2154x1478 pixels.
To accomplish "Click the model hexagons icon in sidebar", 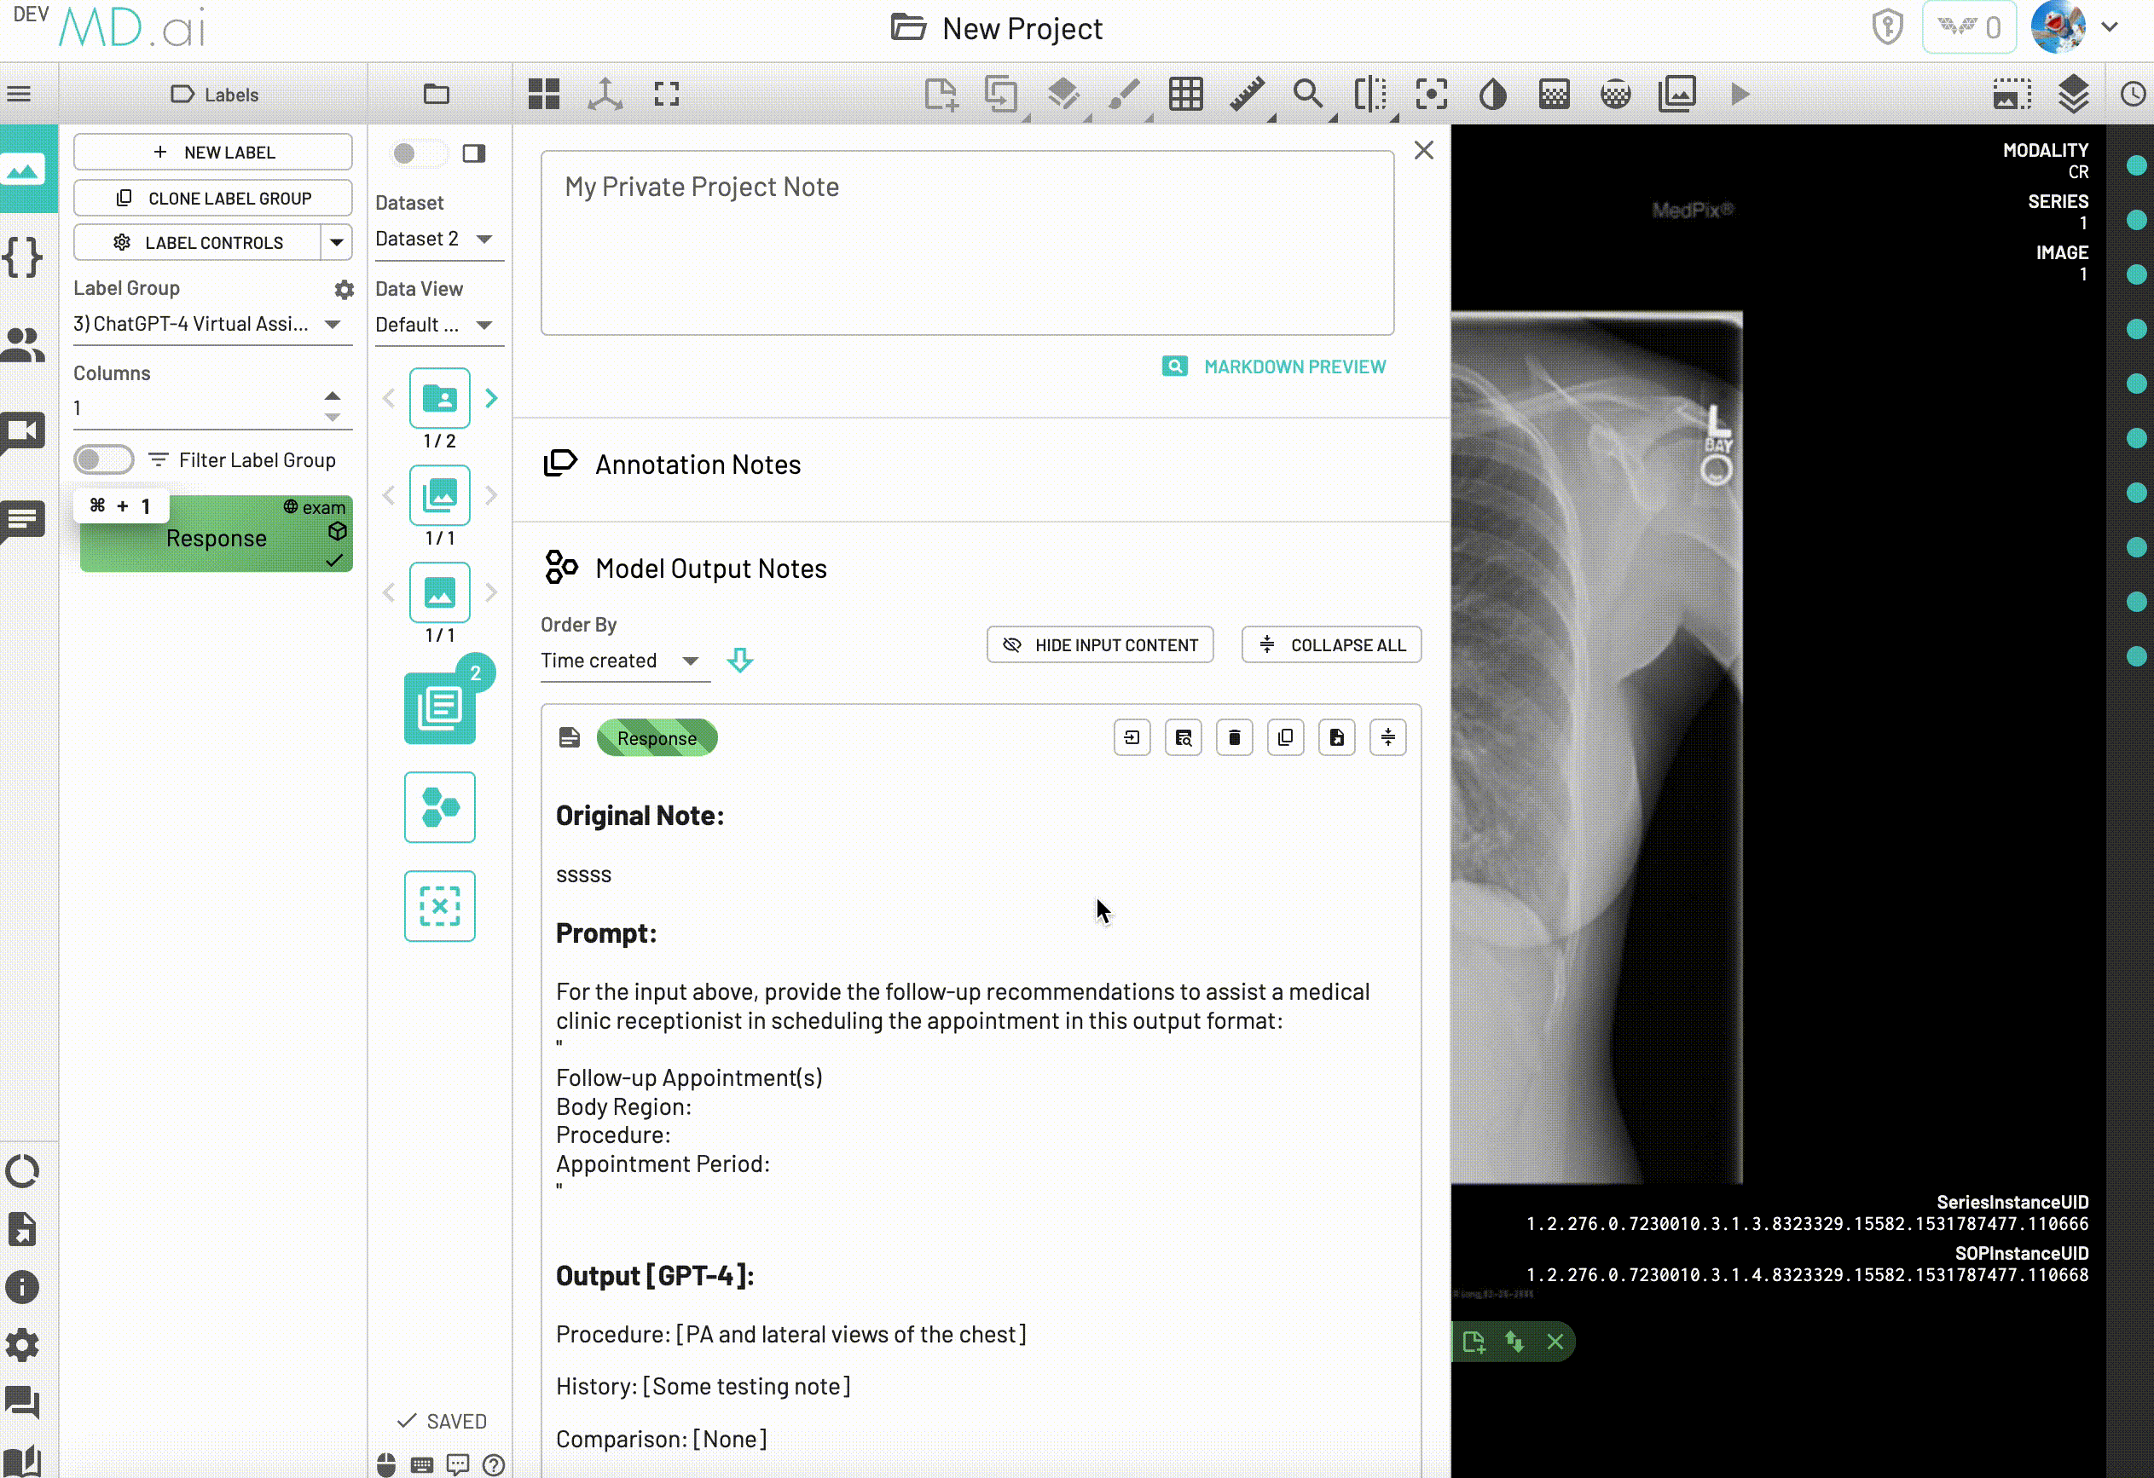I will click(440, 807).
